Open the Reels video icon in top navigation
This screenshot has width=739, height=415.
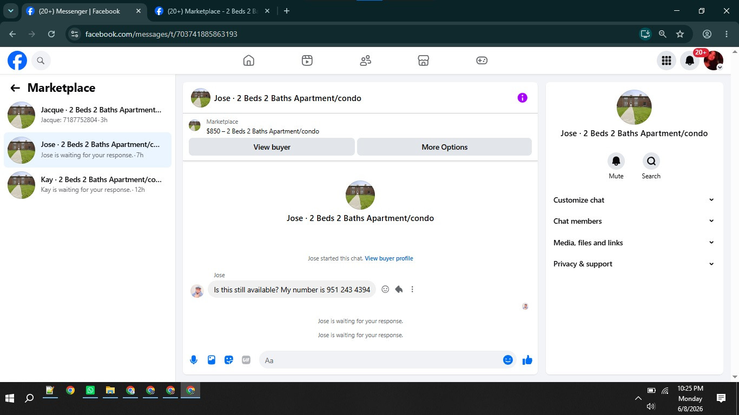pos(307,61)
